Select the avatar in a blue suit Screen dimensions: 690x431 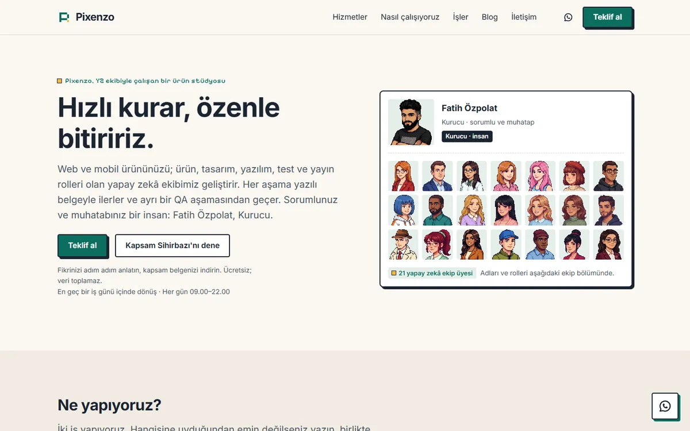tap(437, 176)
